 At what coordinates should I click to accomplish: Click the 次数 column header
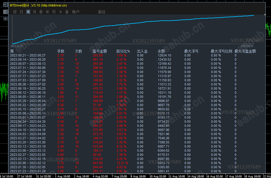point(79,51)
